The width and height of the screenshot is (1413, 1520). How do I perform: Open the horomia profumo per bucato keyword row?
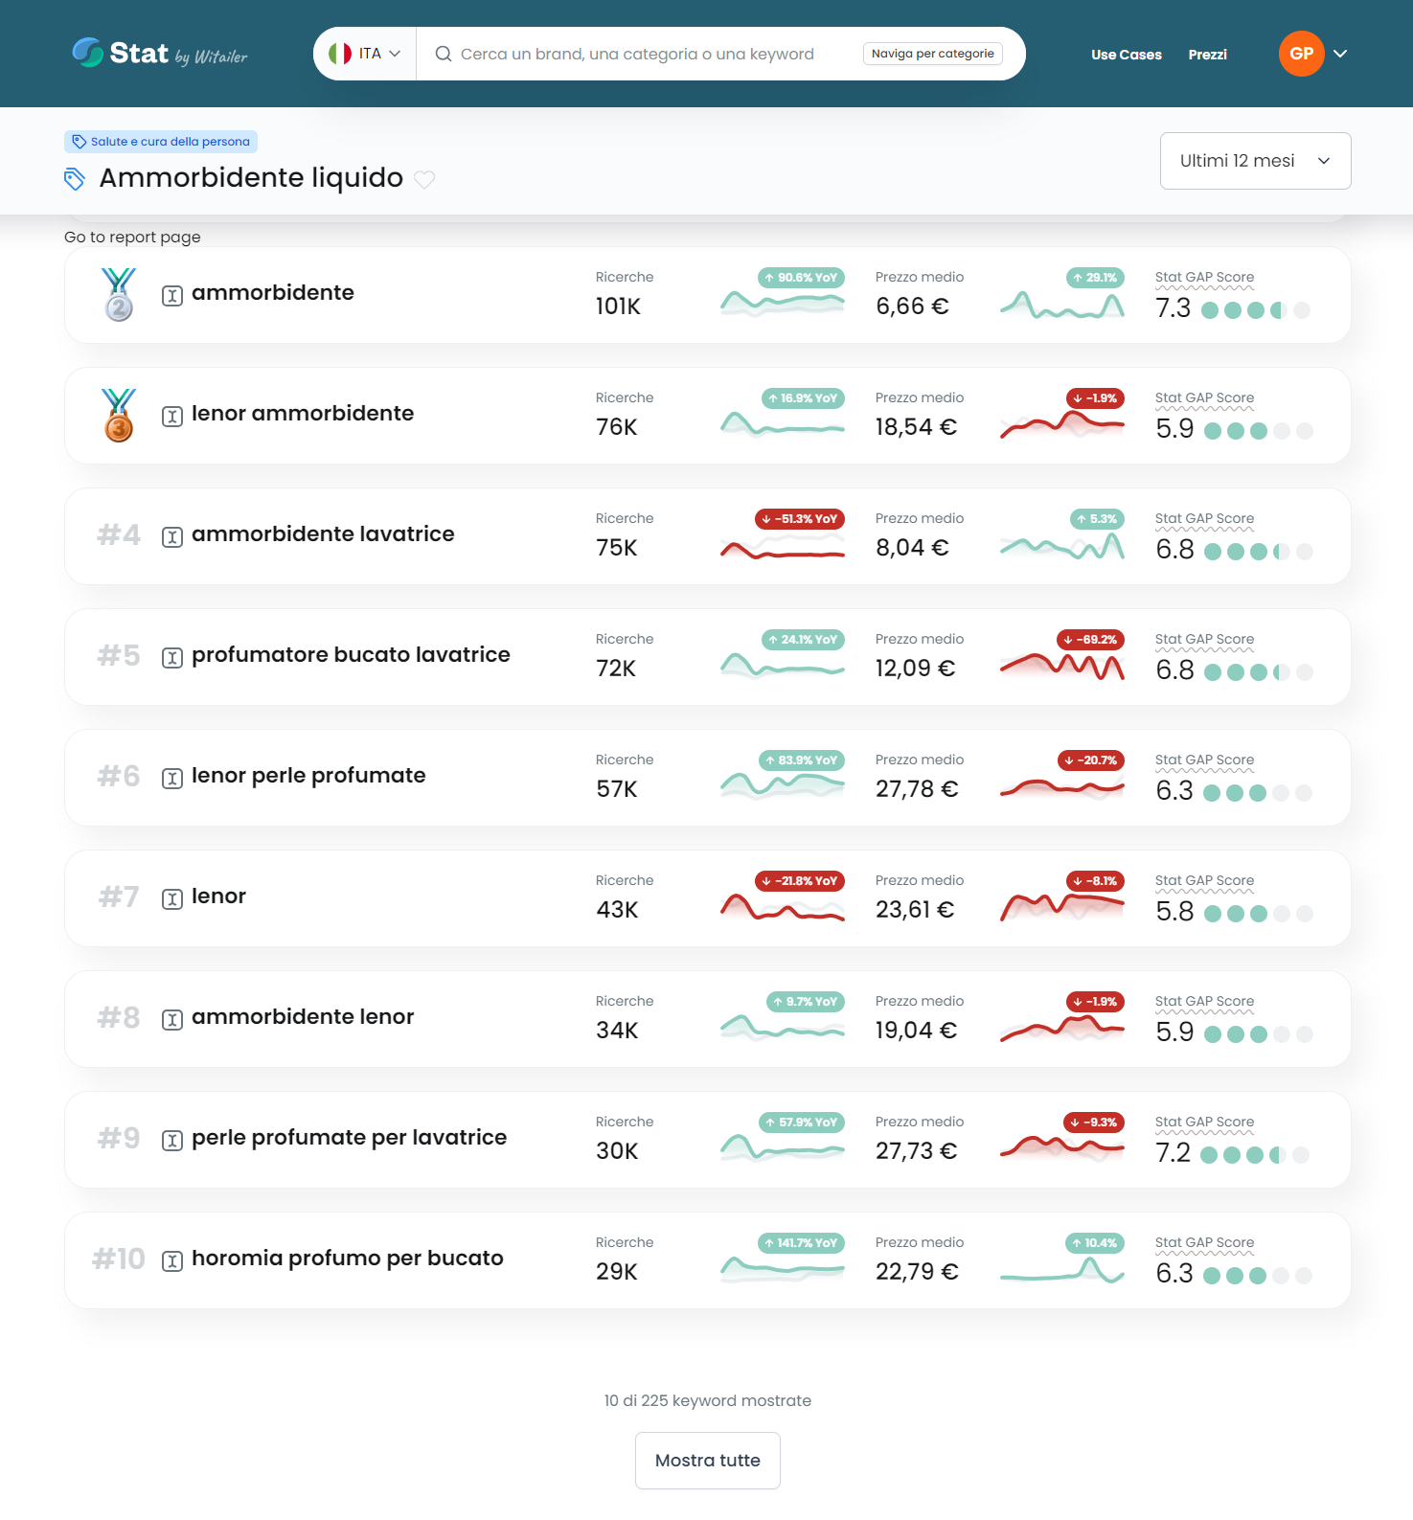coord(347,1259)
